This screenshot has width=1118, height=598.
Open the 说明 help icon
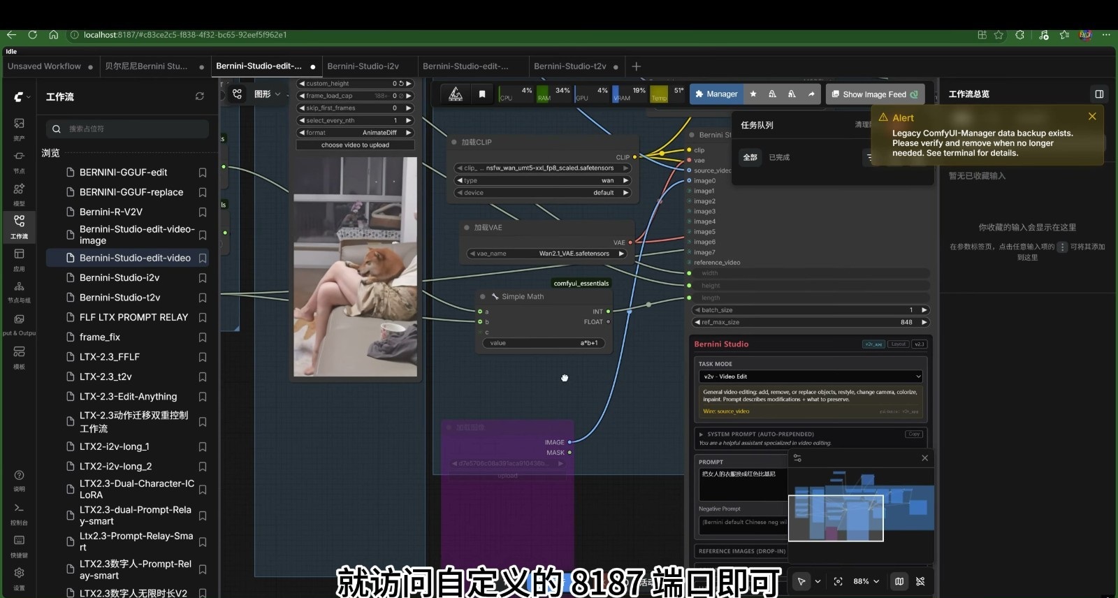[x=19, y=480]
